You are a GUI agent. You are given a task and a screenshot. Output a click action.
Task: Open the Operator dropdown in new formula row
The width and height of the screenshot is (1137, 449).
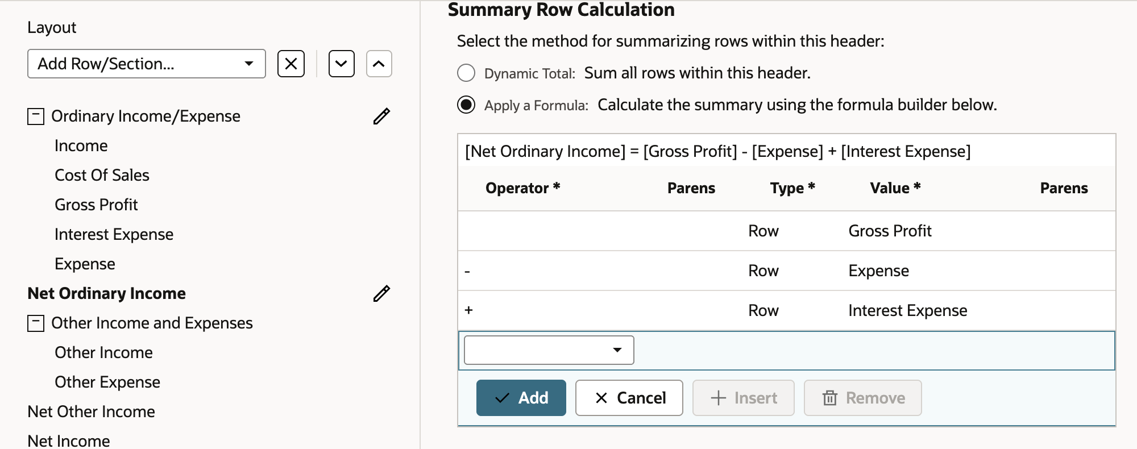click(x=549, y=350)
